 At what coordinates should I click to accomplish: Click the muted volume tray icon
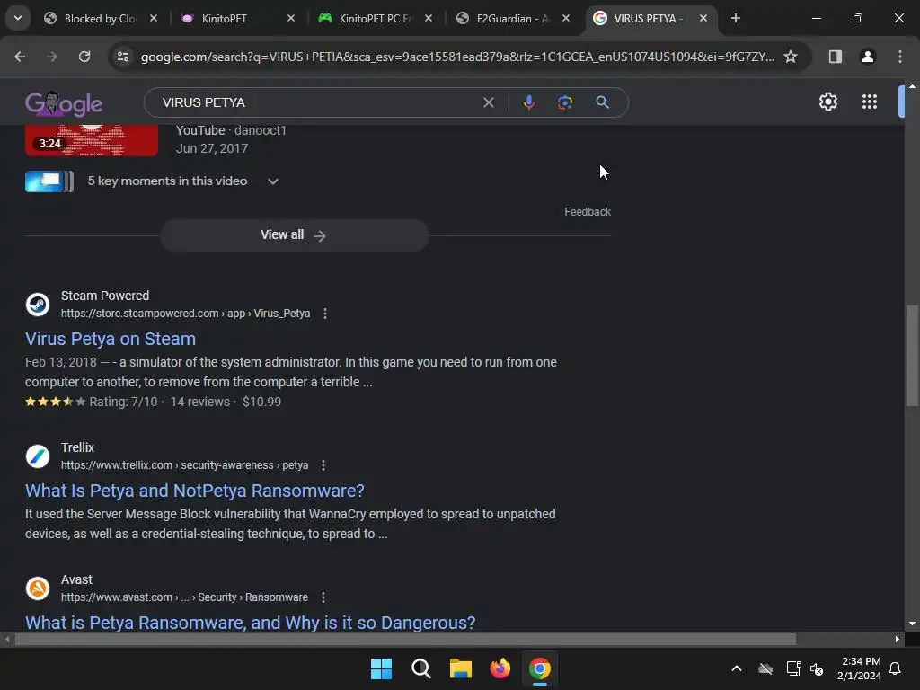[817, 668]
